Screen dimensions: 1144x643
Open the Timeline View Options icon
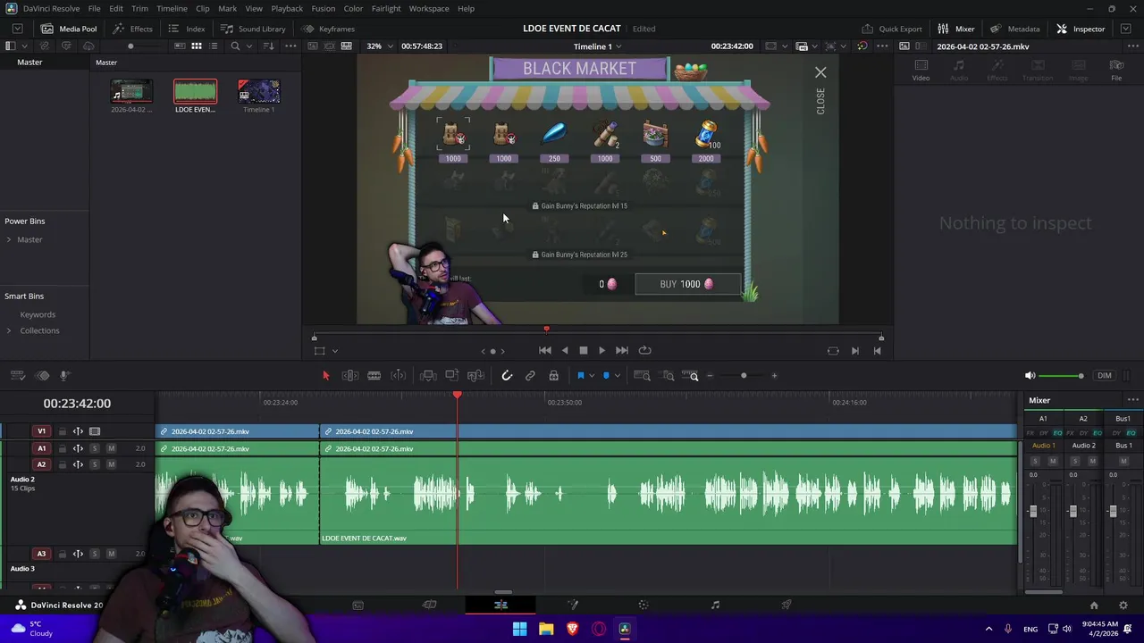18,376
